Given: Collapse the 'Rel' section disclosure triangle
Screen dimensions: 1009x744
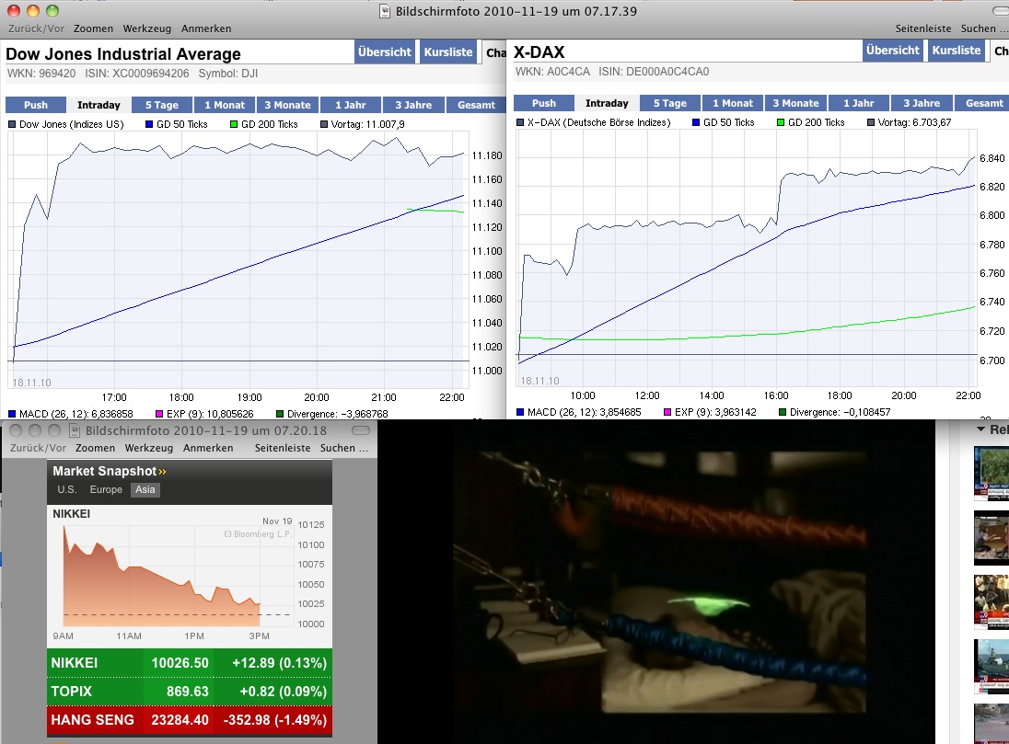Looking at the screenshot, I should (x=980, y=429).
